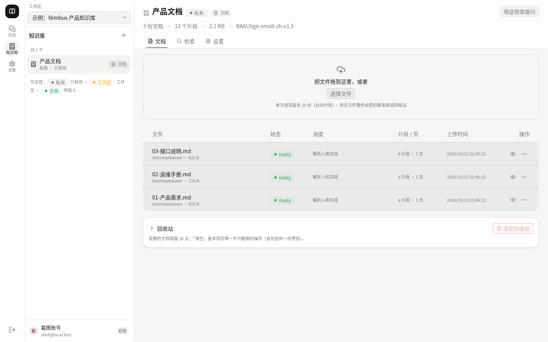The width and height of the screenshot is (548, 342).
Task: Click file name 03-接口说明.md
Action: click(x=172, y=151)
